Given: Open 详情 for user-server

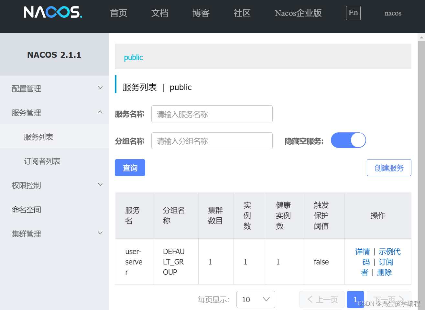Looking at the screenshot, I should coord(363,252).
